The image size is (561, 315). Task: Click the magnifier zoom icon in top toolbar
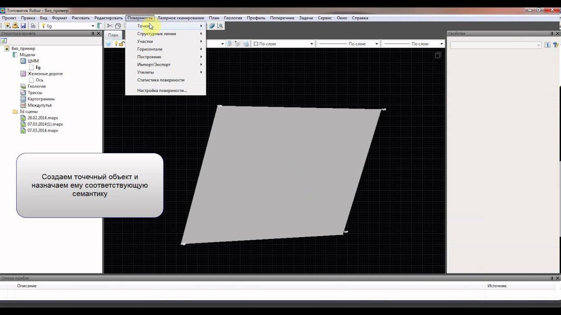click(x=220, y=26)
